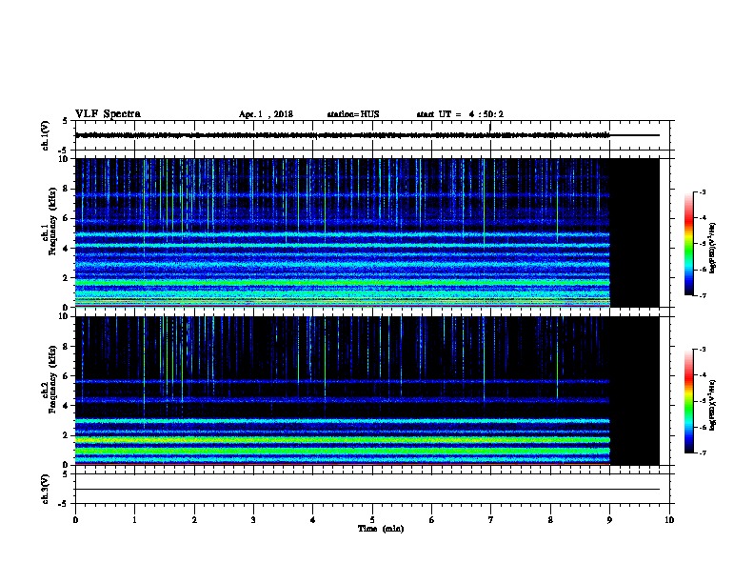This screenshot has height=583, width=754.
Task: Select the ch.2 "Frequency (kHz)" axis label
Action: [x=52, y=379]
